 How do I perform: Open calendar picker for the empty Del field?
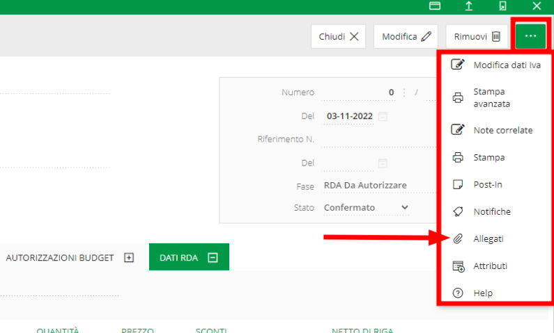383,163
